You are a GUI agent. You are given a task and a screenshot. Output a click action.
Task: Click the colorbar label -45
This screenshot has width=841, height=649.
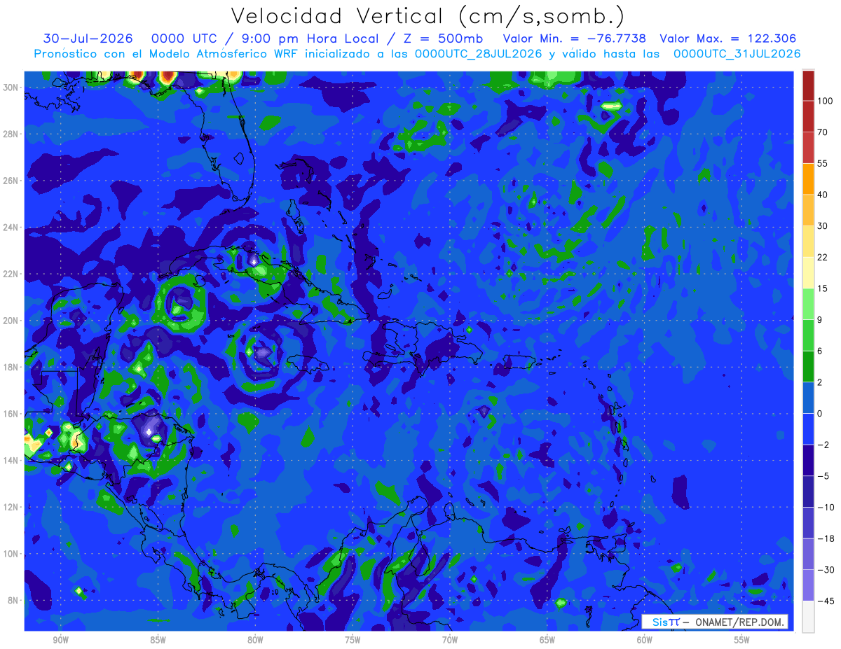(826, 601)
